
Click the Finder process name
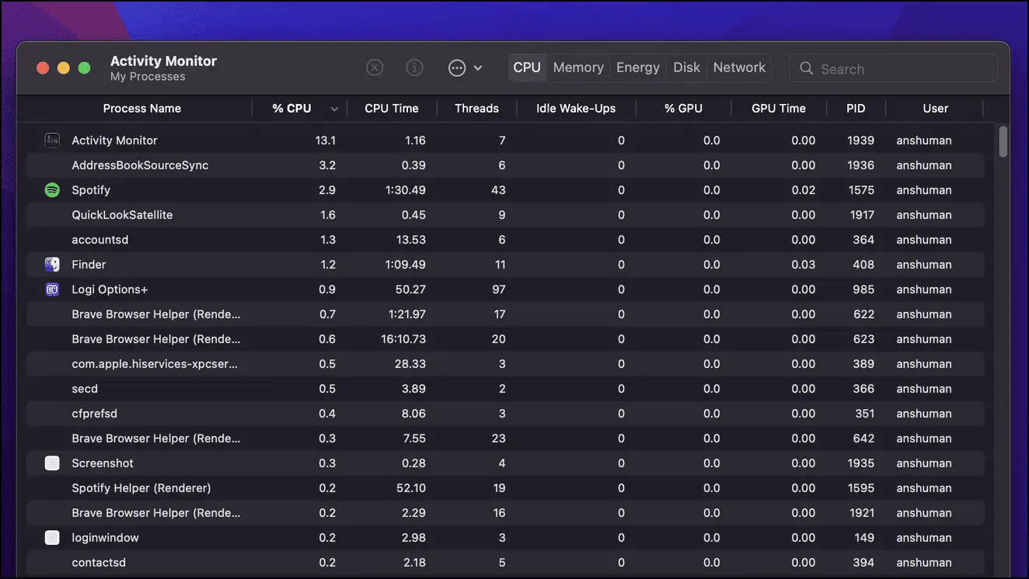(89, 265)
